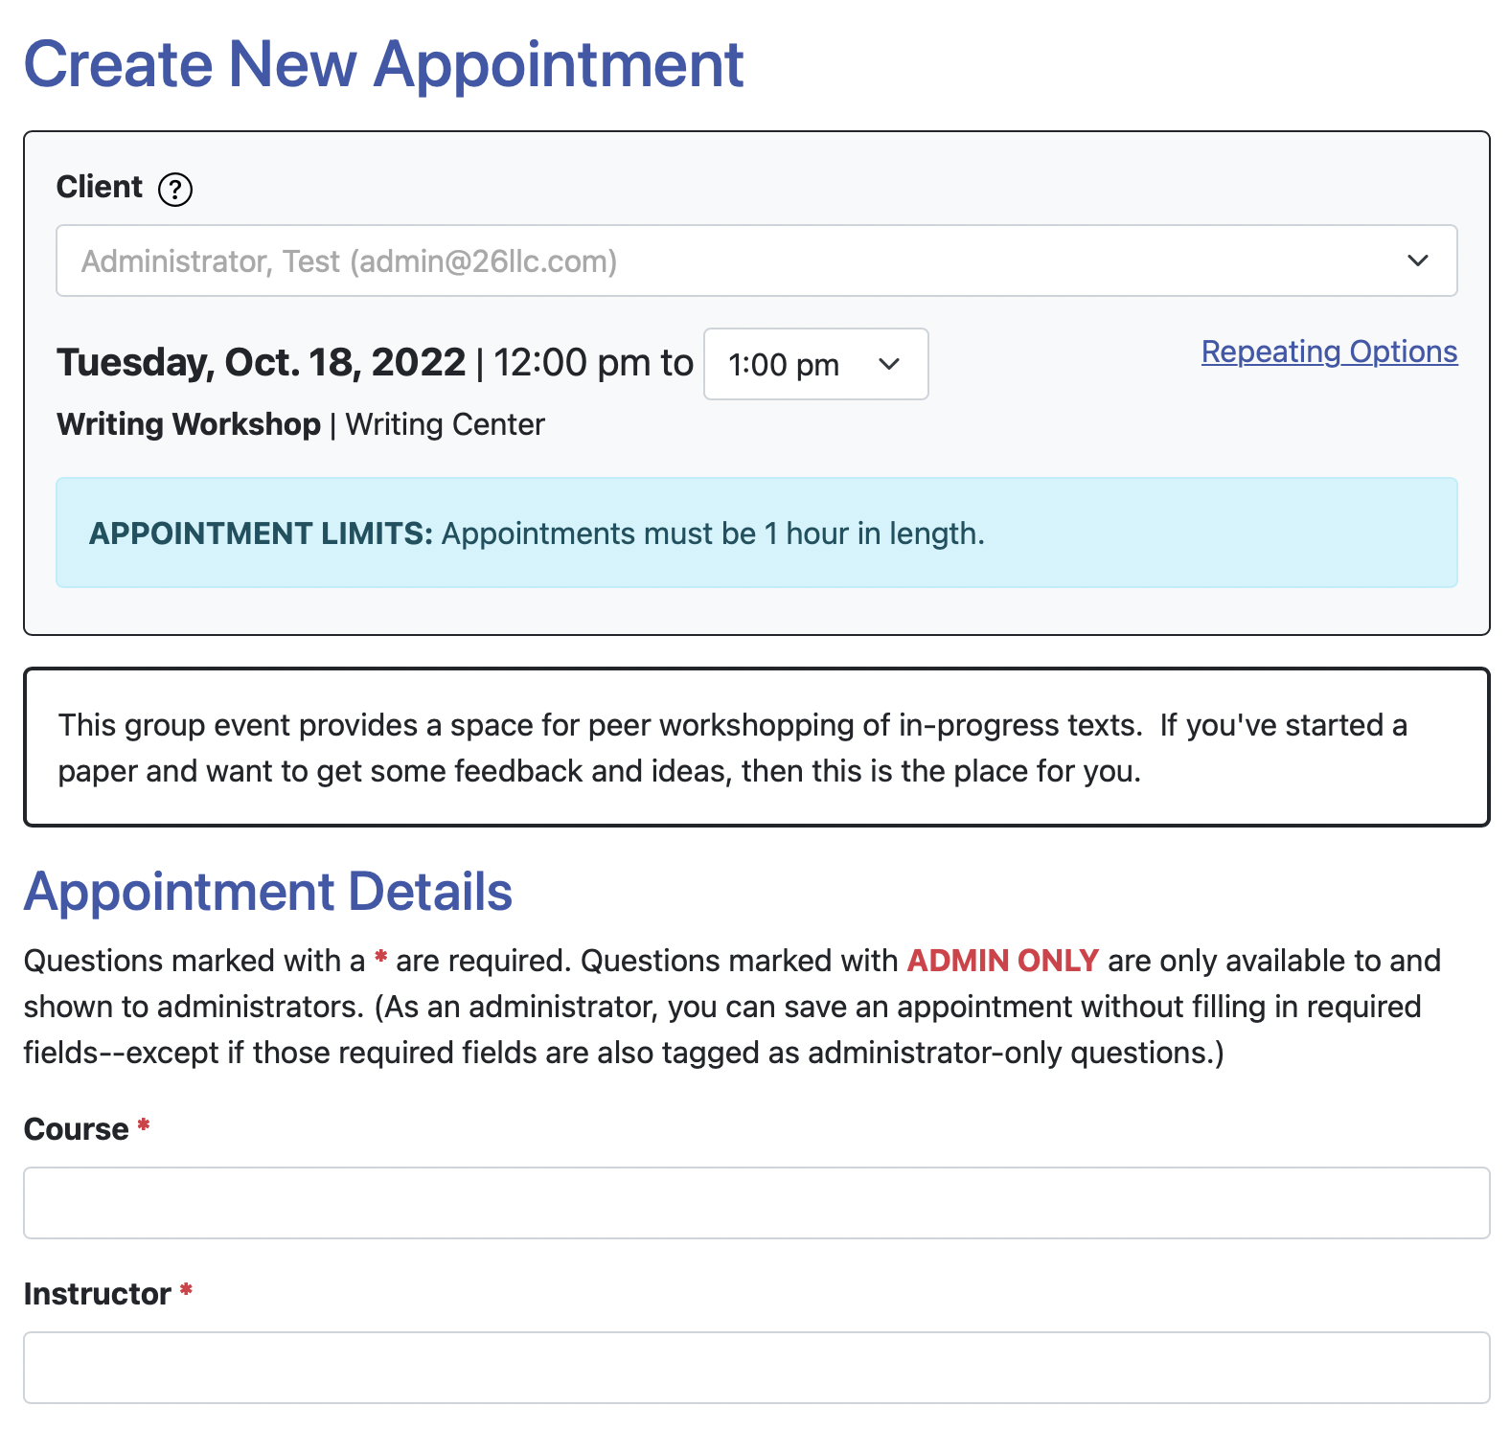
Task: Click the group event description box
Action: coord(755,747)
